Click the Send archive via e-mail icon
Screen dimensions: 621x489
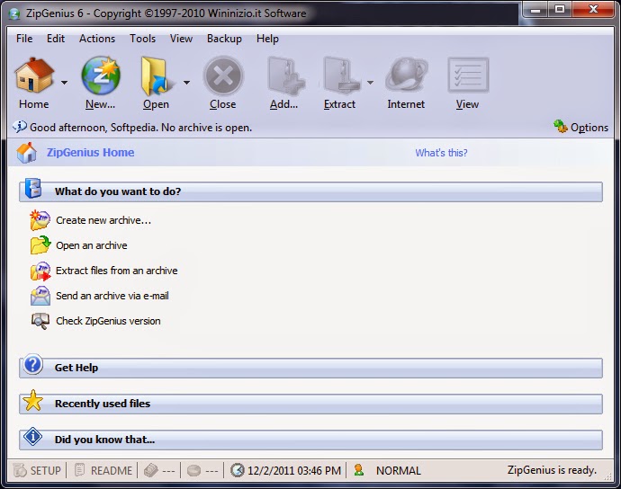point(40,296)
